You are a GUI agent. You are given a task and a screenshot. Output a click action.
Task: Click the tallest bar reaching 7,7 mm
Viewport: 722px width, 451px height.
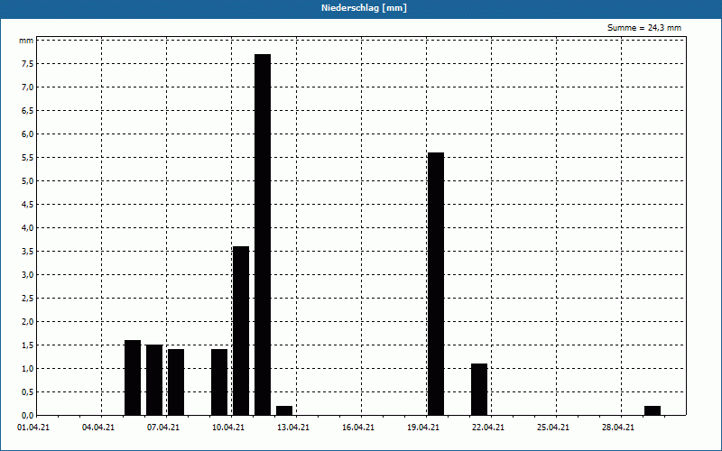(263, 235)
